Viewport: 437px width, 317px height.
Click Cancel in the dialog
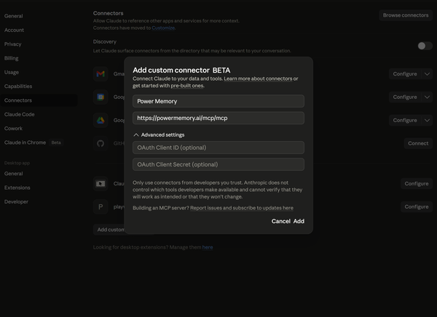point(281,221)
